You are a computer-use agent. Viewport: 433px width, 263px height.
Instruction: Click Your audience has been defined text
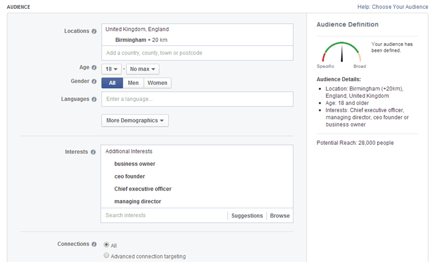(392, 47)
